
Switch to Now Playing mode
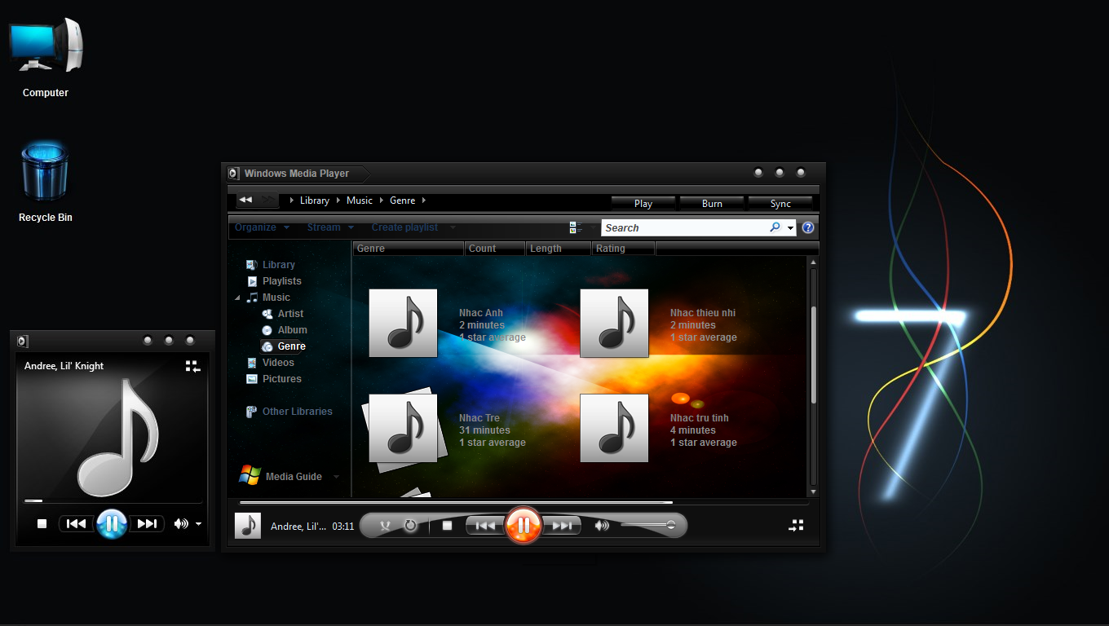tap(797, 526)
